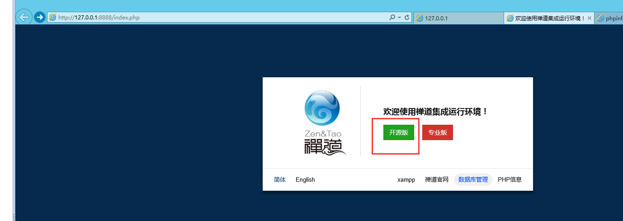Click the IE page icon in address bar
The width and height of the screenshot is (623, 221).
(53, 18)
